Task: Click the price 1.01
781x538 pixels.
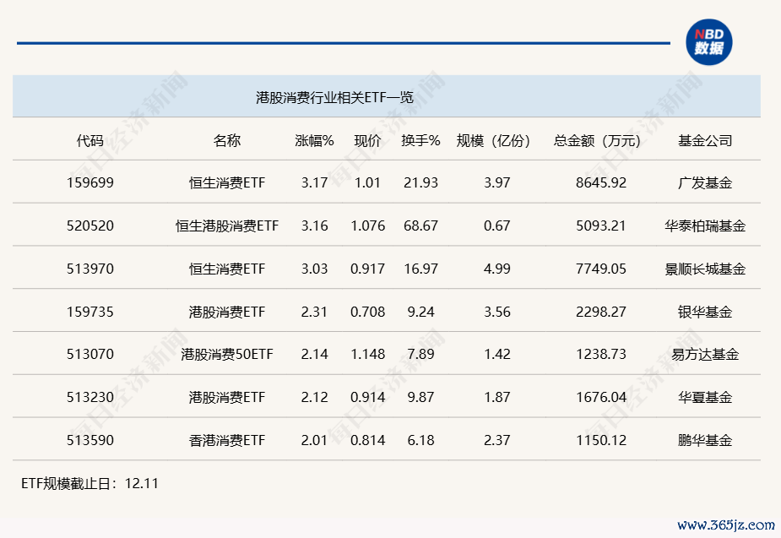Action: tap(367, 182)
